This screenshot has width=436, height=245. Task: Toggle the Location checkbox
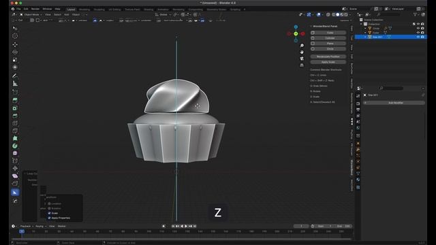pyautogui.click(x=49, y=203)
